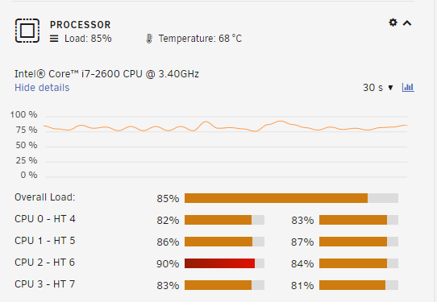The width and height of the screenshot is (437, 302).
Task: Select the CPU 3 - HT 7 label
Action: 45,284
